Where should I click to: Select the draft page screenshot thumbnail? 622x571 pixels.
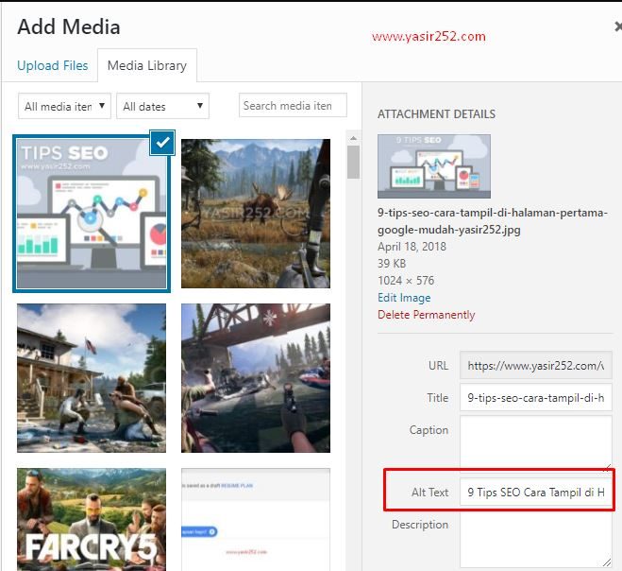click(x=256, y=519)
